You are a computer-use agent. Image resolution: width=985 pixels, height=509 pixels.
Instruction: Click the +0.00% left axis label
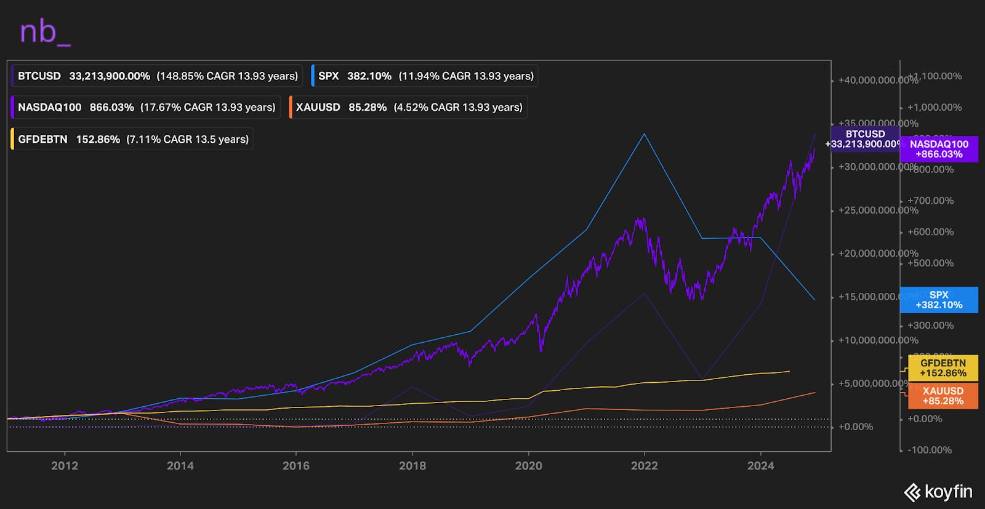[856, 427]
